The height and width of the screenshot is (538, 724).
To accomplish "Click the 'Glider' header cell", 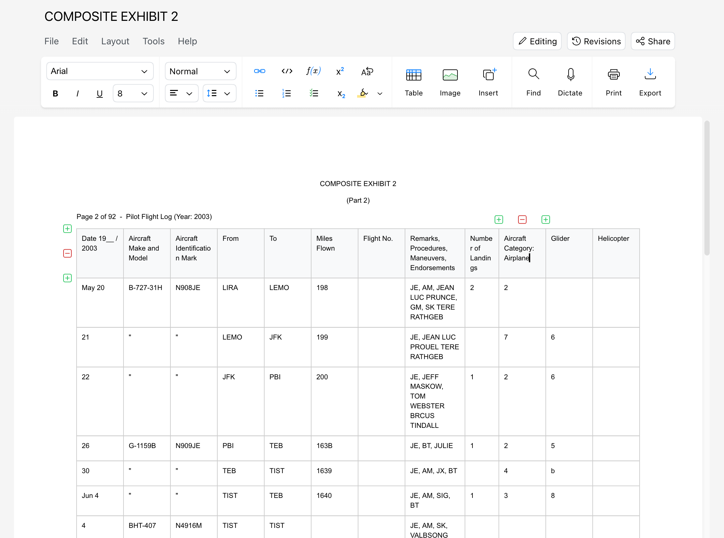I will [569, 253].
